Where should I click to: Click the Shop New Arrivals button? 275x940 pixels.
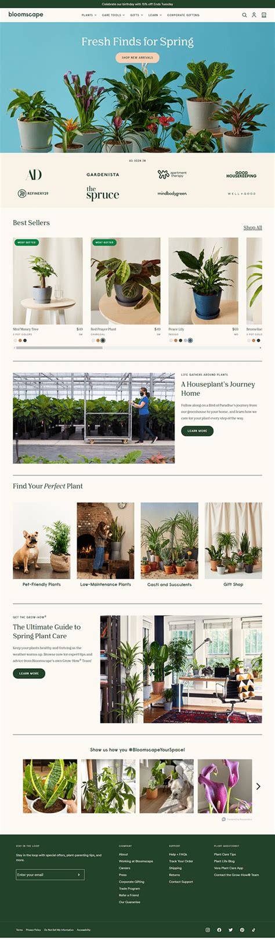137,57
